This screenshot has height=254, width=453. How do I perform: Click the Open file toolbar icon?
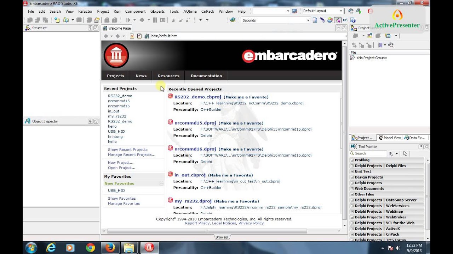point(66,20)
